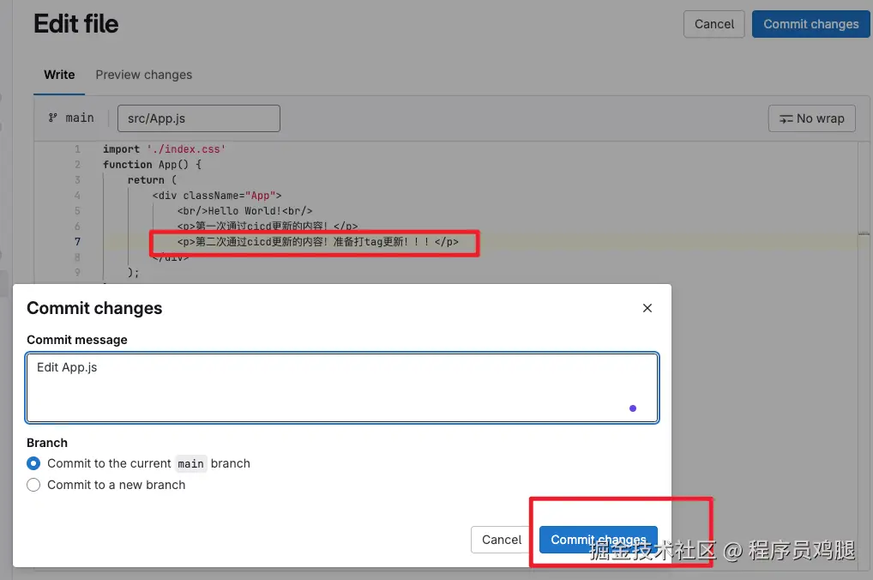The width and height of the screenshot is (873, 580).
Task: Click the div className="App" line
Action: [x=217, y=196]
